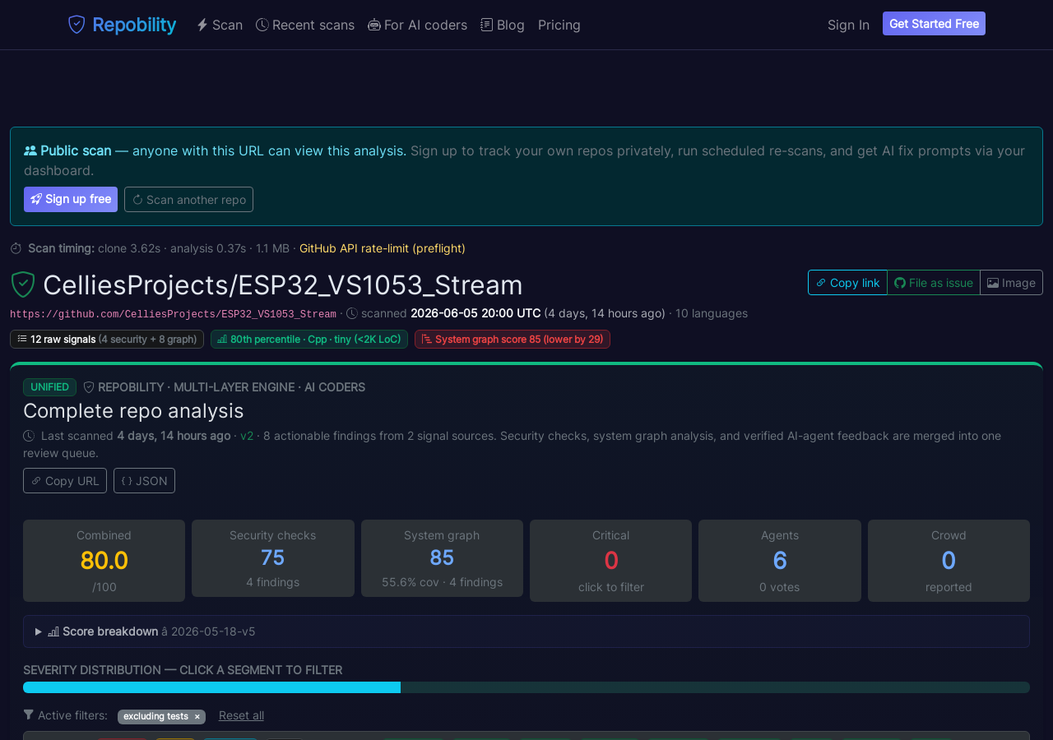Click the cyan severity distribution segment

(x=211, y=687)
